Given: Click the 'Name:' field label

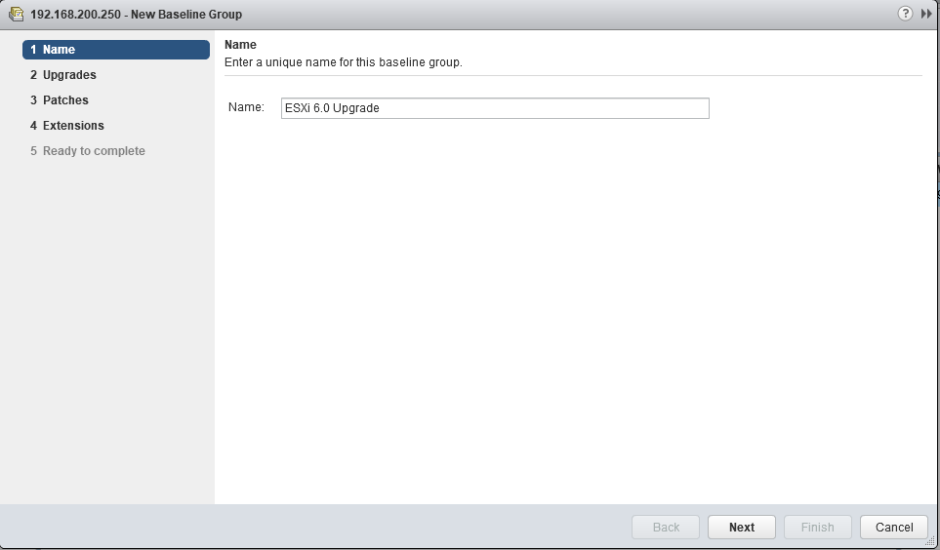Looking at the screenshot, I should [246, 107].
